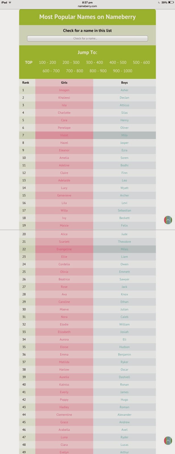This screenshot has height=454, width=175.
Task: Tap the battery icon in status bar
Action: 171,3
